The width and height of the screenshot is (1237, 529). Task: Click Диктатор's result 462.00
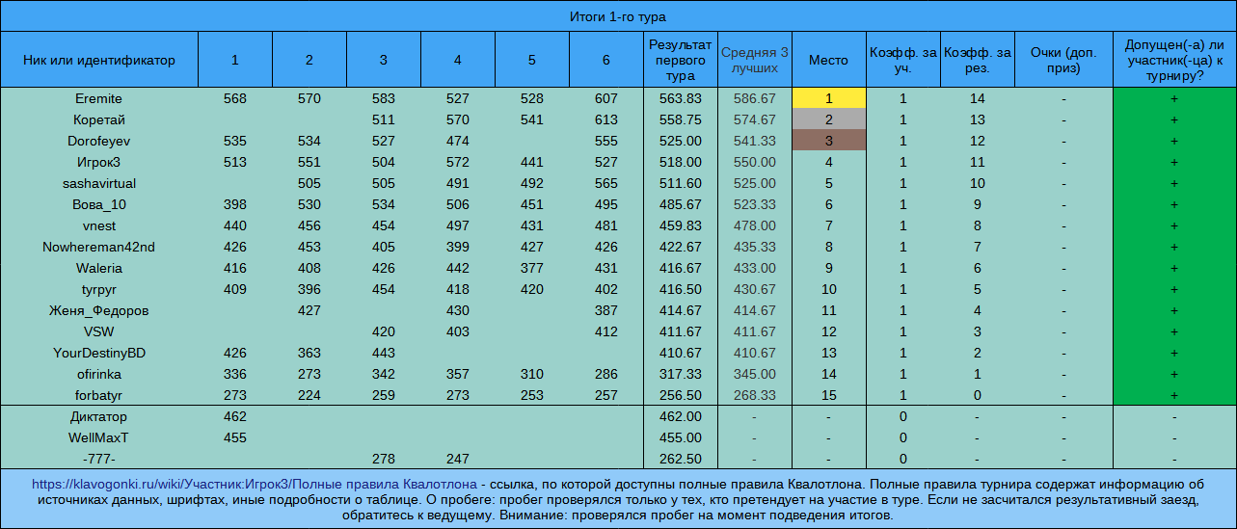(x=681, y=417)
